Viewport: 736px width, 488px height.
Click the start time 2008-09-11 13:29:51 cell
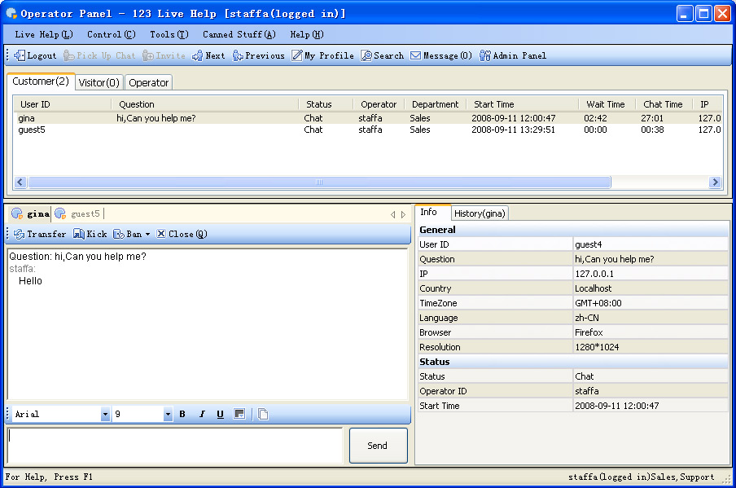pos(513,130)
